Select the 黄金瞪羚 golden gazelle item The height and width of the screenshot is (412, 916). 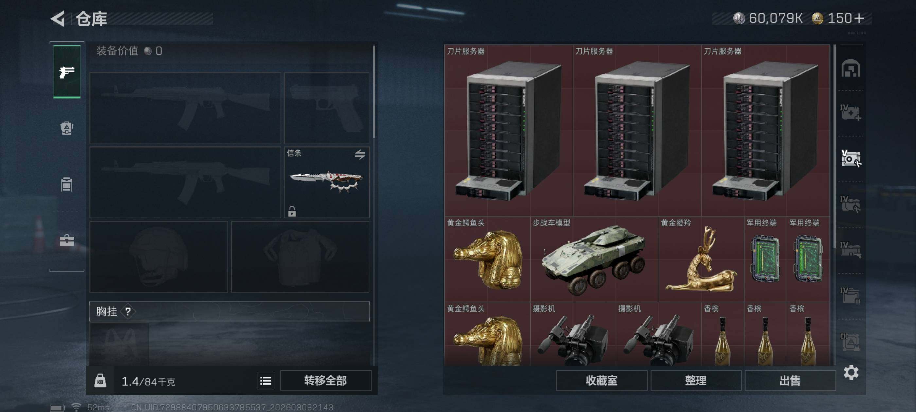(701, 260)
